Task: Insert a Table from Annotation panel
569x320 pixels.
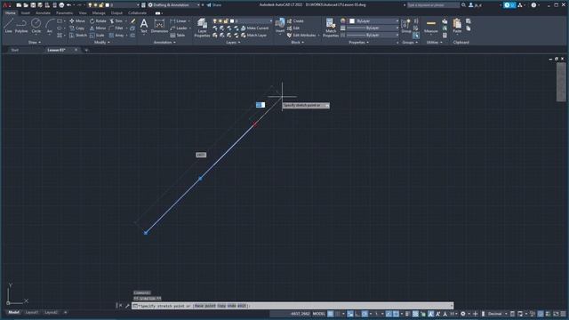Action: [x=178, y=36]
